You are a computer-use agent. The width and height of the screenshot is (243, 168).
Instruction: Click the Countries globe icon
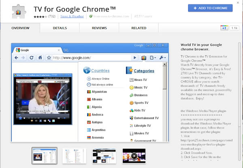pos(87,70)
